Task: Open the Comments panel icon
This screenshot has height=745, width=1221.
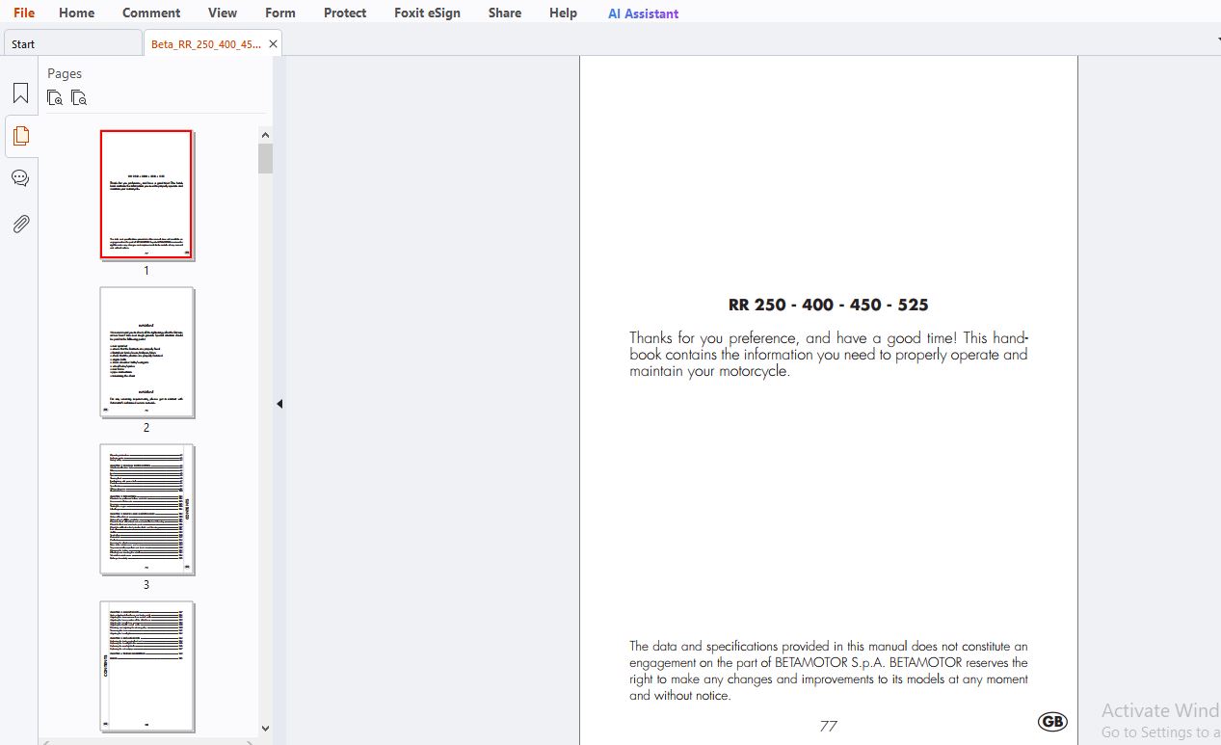Action: point(20,178)
